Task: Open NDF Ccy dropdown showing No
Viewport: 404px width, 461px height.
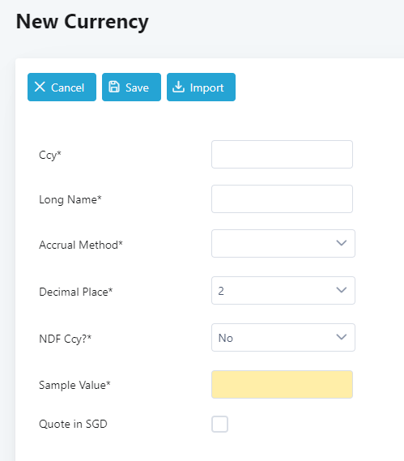Action: click(283, 338)
